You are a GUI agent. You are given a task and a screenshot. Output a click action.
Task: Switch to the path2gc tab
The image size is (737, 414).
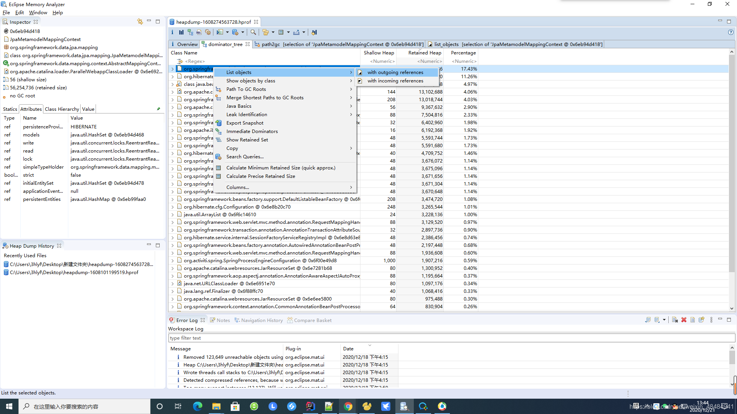click(339, 44)
